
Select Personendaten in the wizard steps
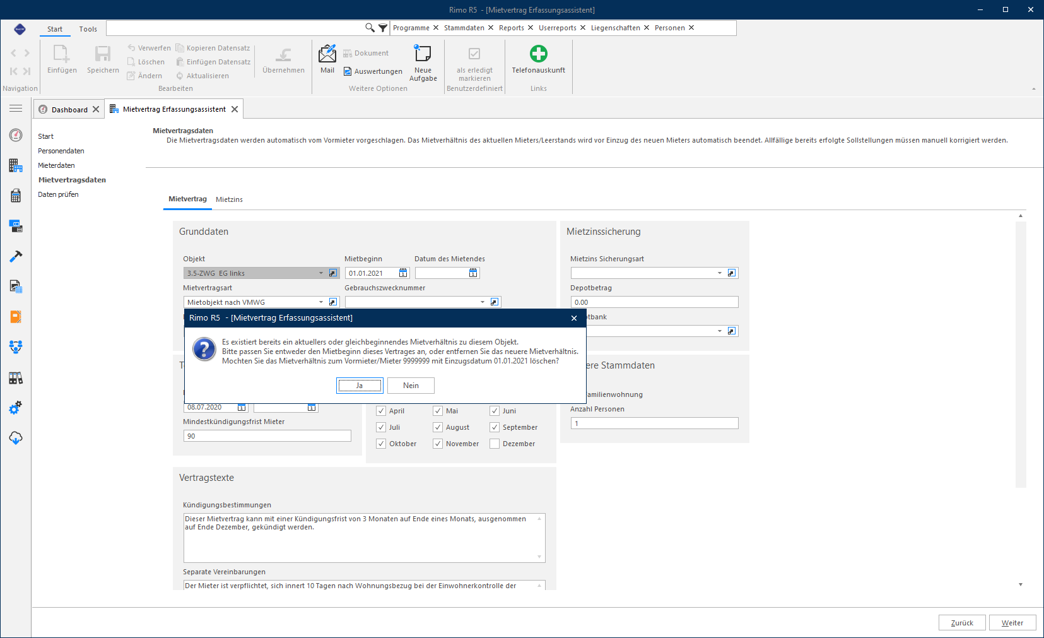point(61,151)
